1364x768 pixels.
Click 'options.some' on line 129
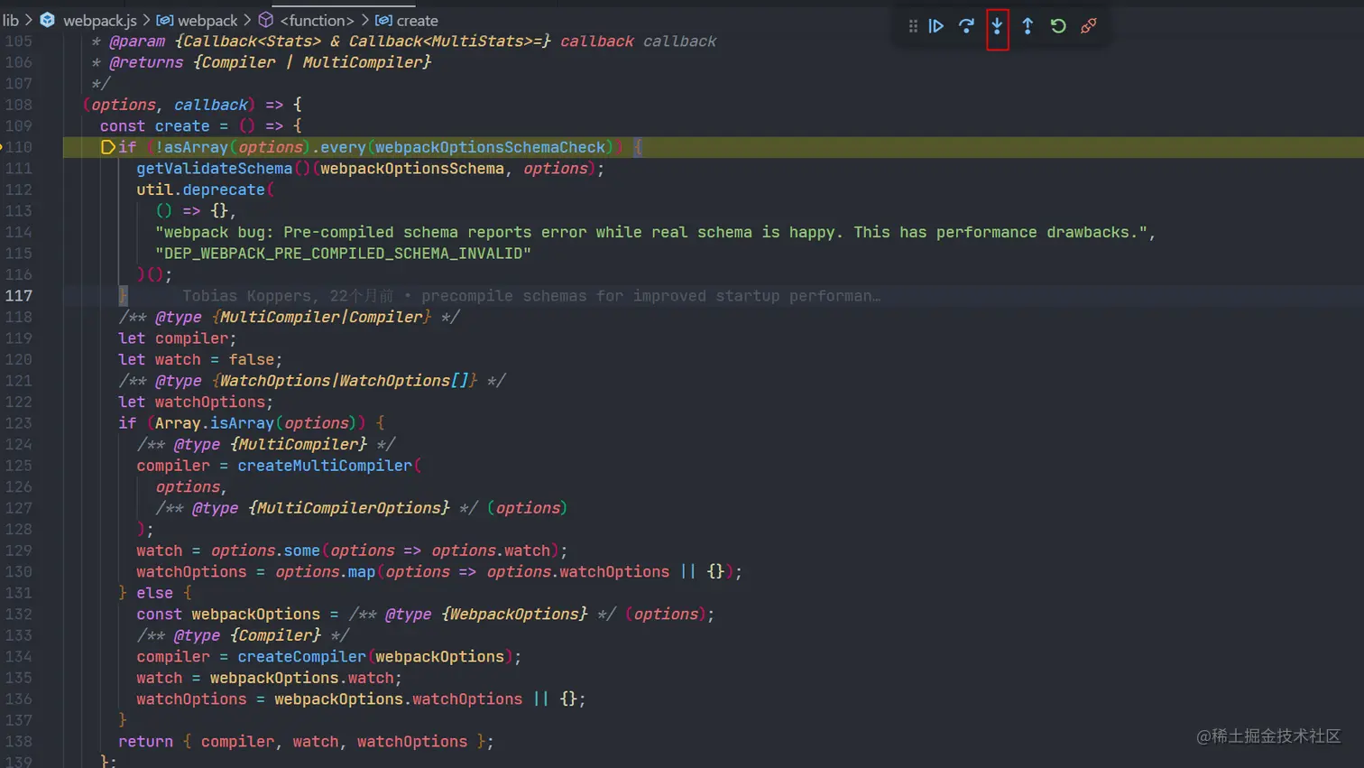click(265, 551)
